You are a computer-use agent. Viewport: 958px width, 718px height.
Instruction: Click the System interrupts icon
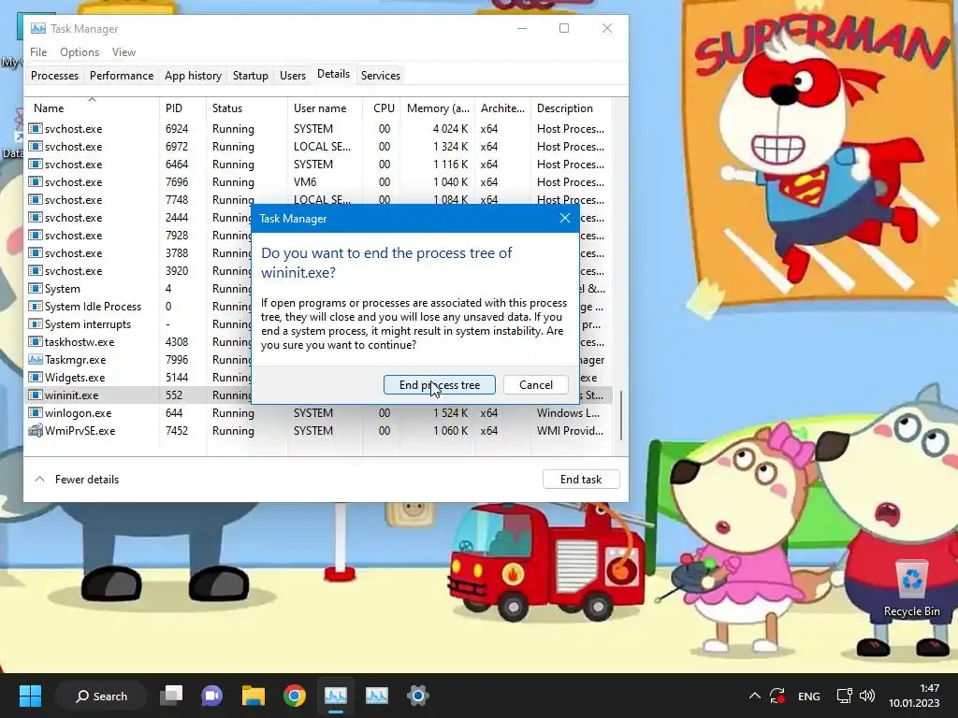click(36, 323)
